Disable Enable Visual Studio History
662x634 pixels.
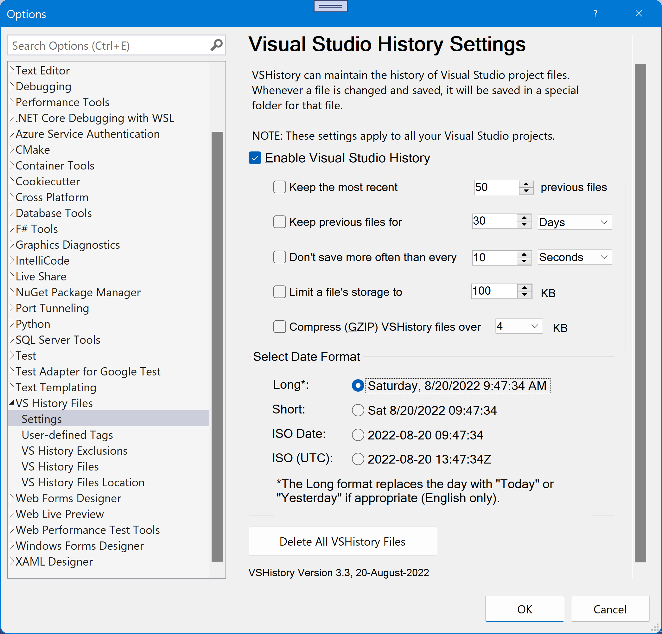(x=255, y=158)
